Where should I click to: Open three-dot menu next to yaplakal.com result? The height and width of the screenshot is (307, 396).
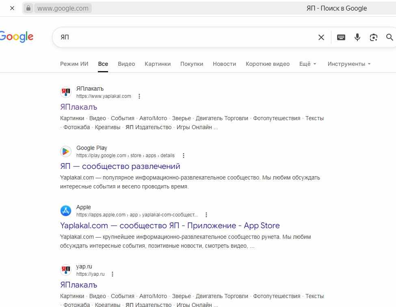[x=139, y=96]
